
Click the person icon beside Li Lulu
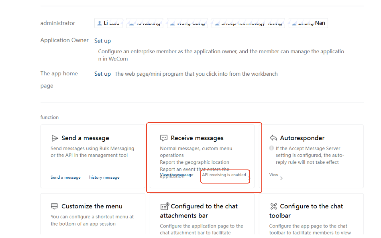100,23
